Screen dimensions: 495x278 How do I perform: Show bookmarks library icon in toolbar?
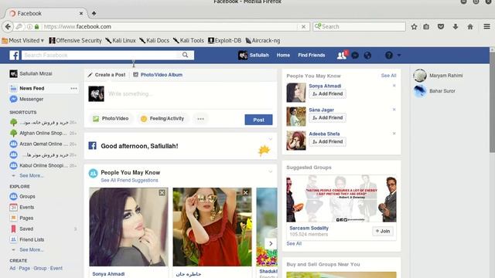[x=426, y=27]
